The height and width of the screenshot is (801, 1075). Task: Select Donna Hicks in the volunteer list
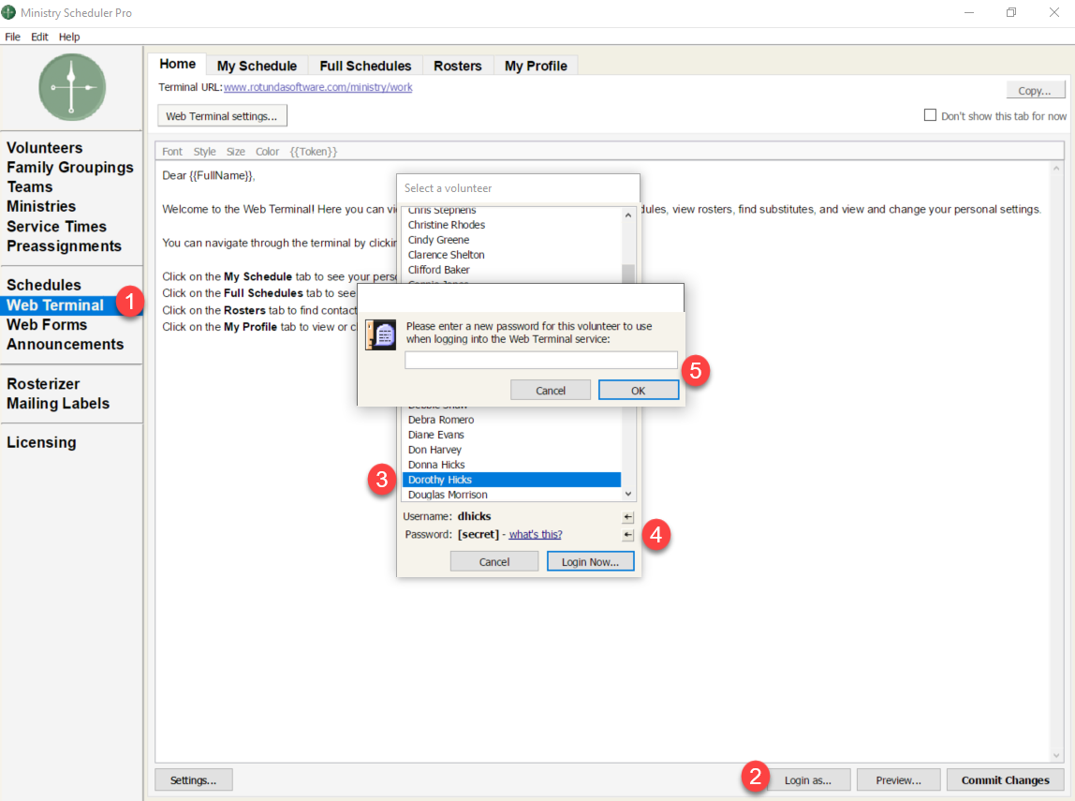pyautogui.click(x=436, y=465)
